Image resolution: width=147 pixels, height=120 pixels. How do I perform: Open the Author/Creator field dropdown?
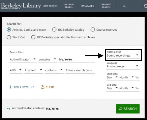23,60
